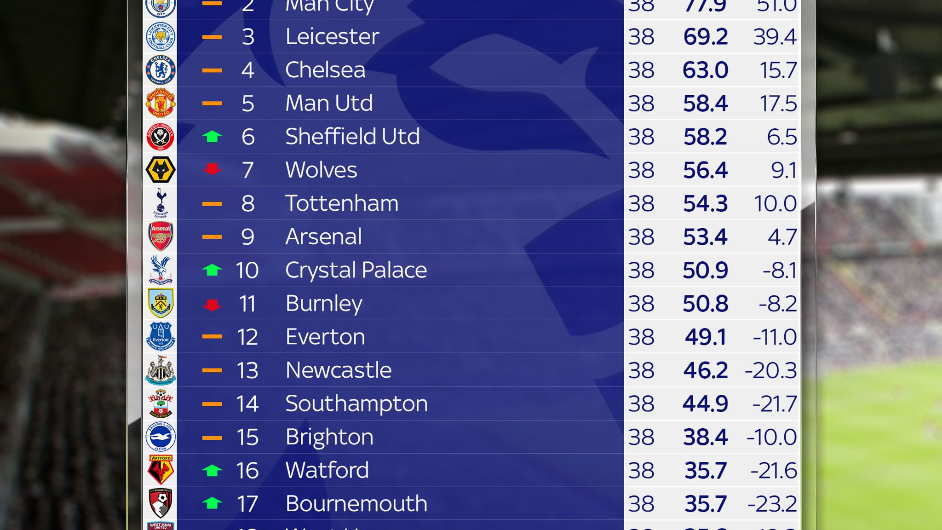Select the Wolves wolf-head badge
This screenshot has height=530, width=942.
(x=161, y=170)
